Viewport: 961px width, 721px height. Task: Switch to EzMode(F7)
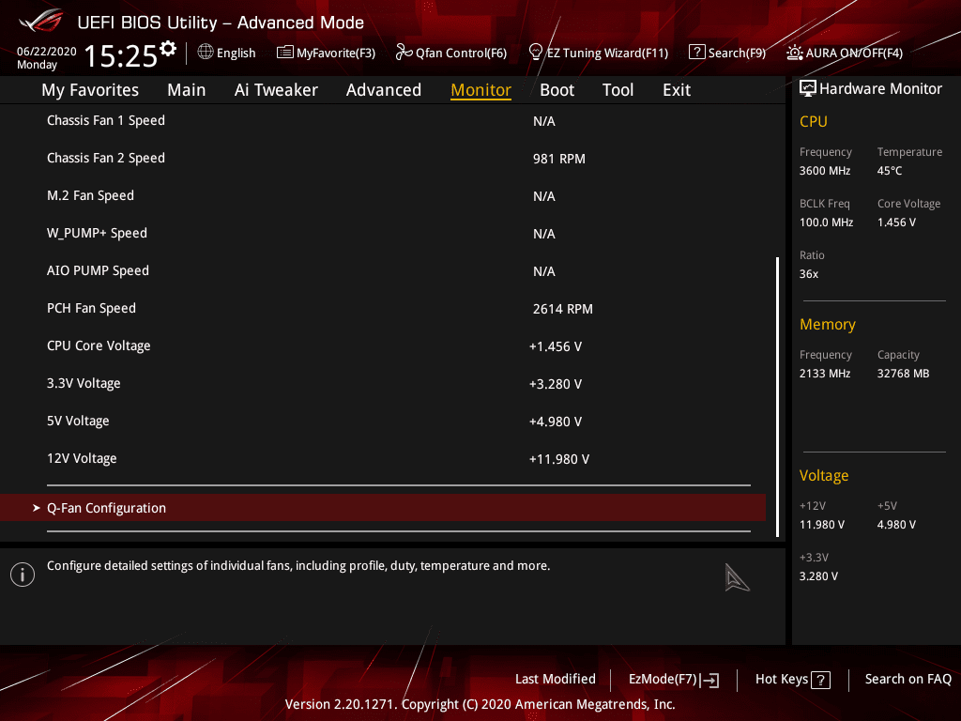click(674, 680)
